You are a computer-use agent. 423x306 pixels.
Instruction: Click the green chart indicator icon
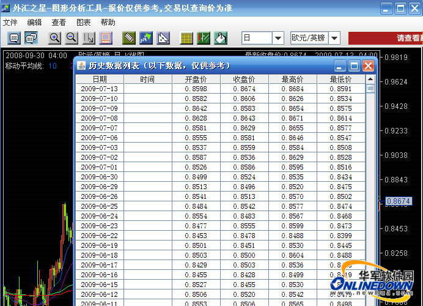[x=204, y=38]
